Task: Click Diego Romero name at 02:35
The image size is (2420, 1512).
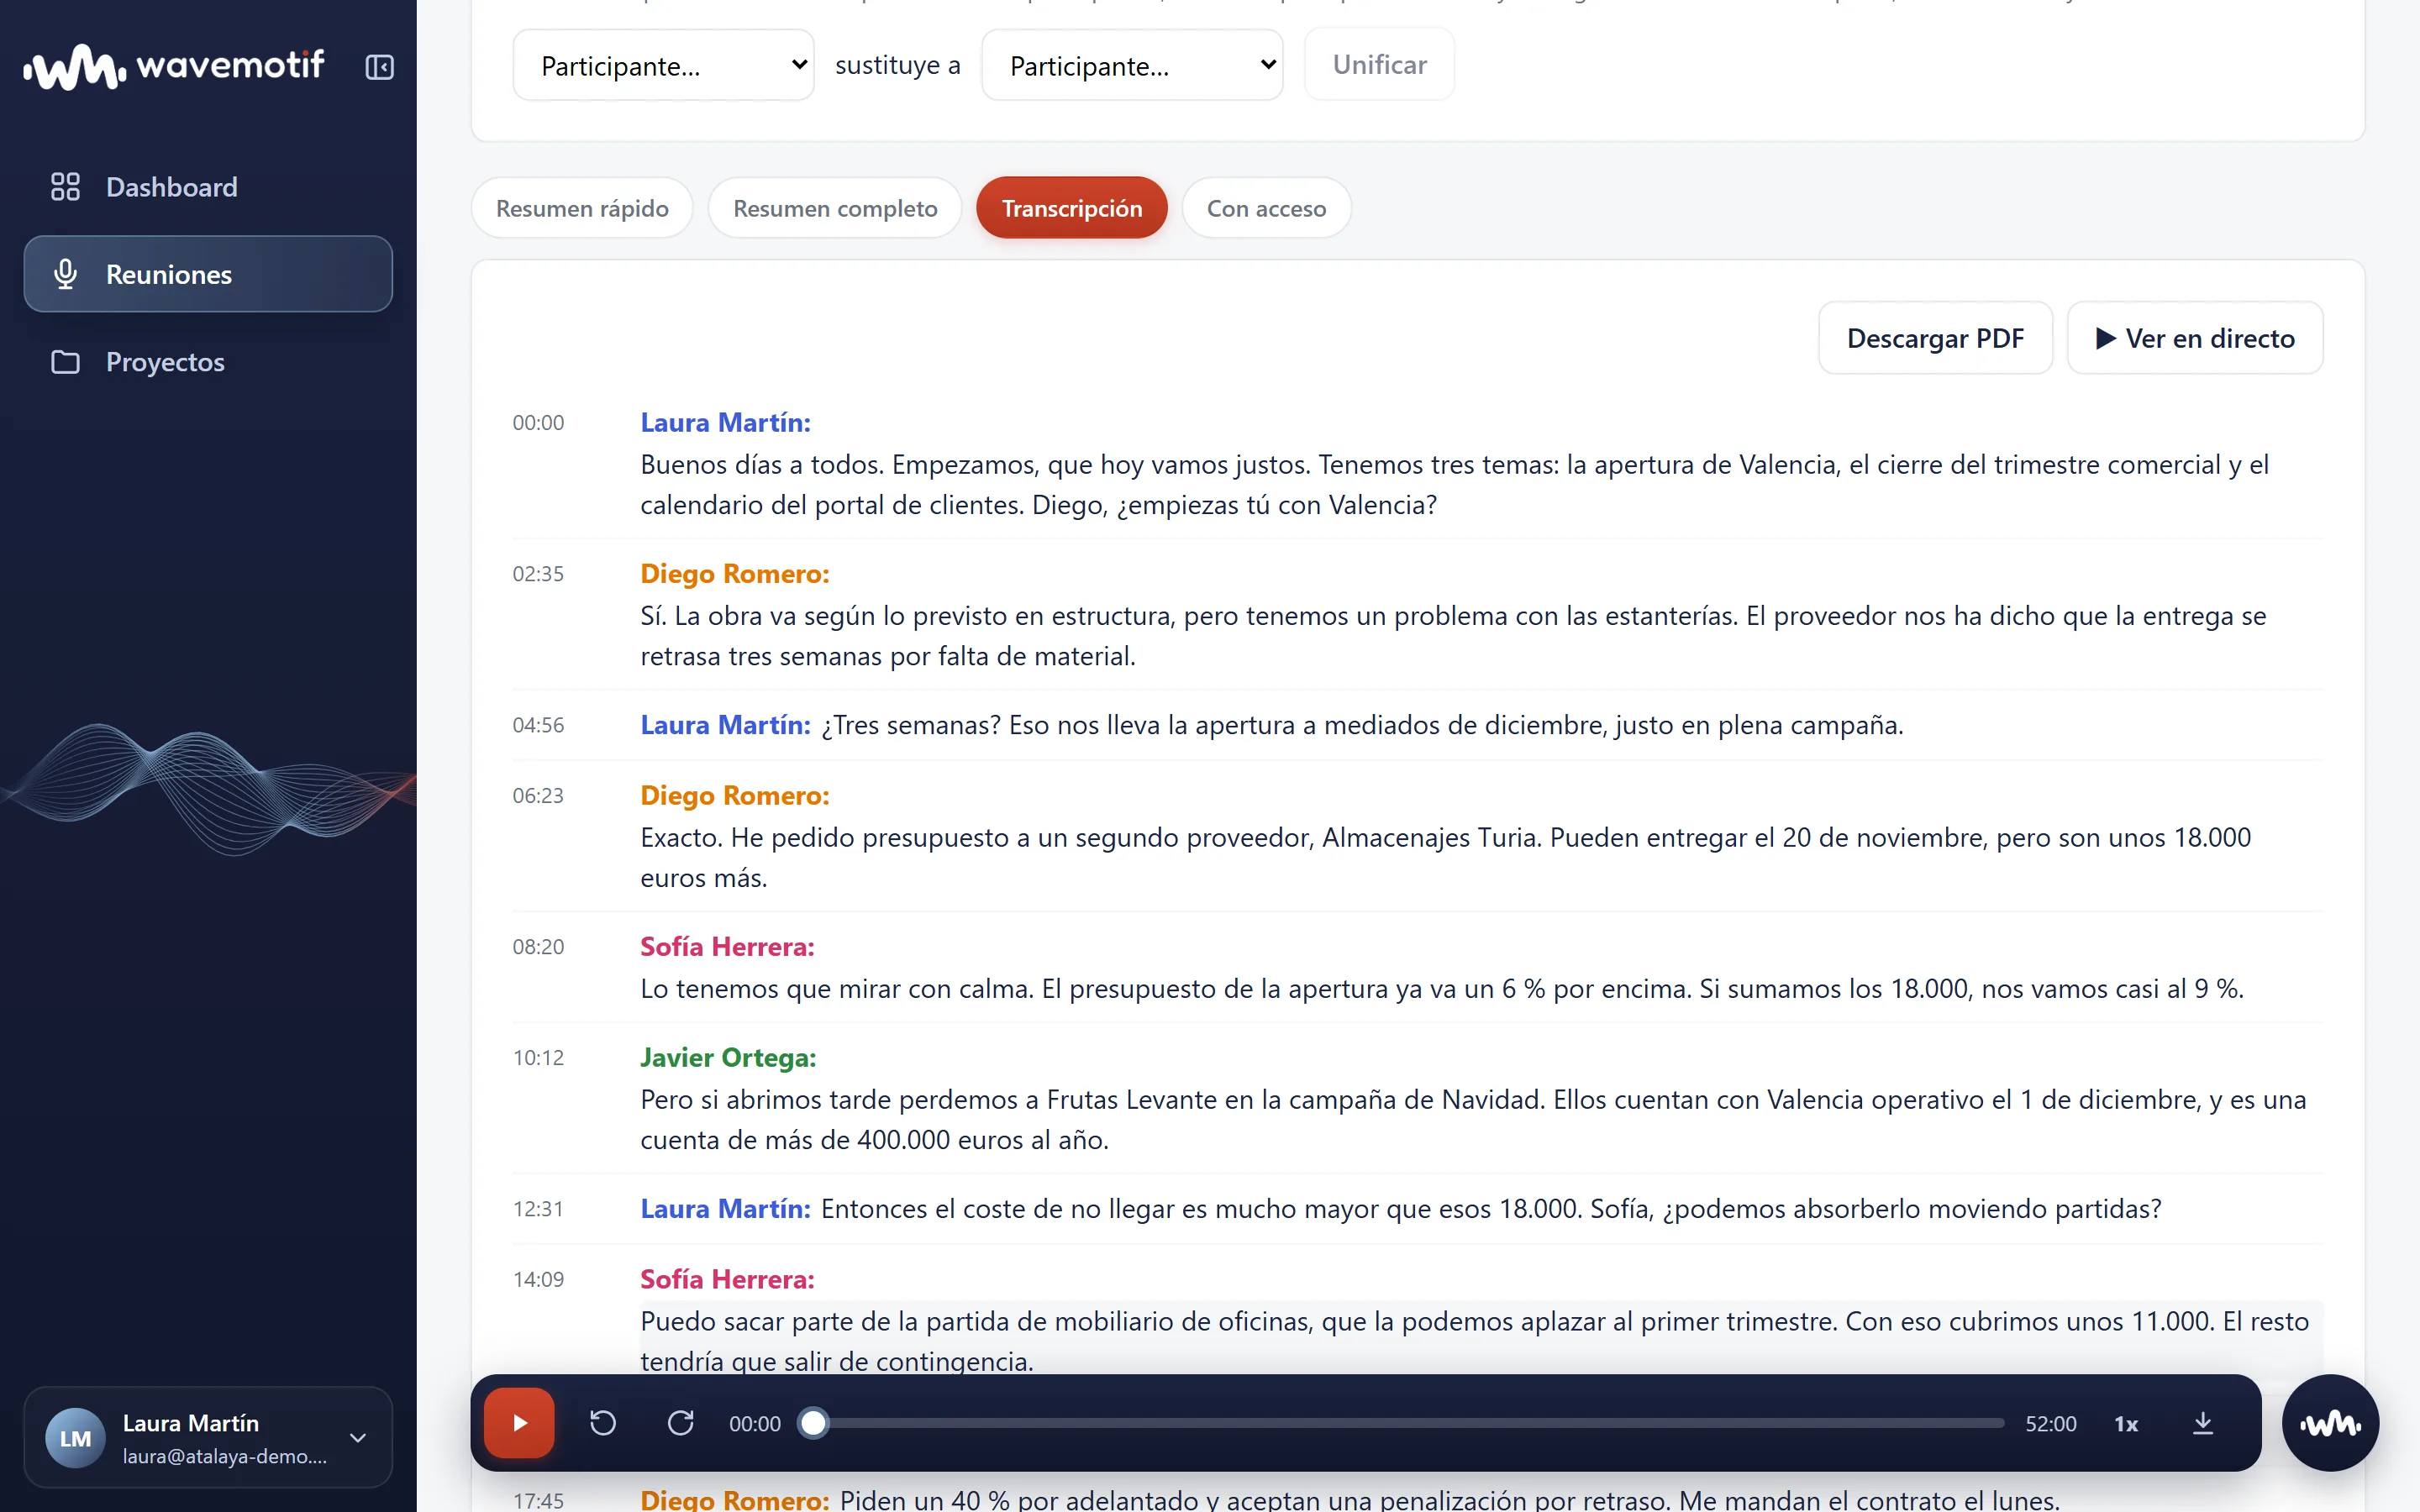Action: point(735,573)
